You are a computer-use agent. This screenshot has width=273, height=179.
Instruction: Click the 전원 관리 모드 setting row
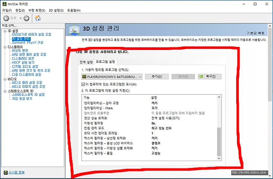pos(149,128)
